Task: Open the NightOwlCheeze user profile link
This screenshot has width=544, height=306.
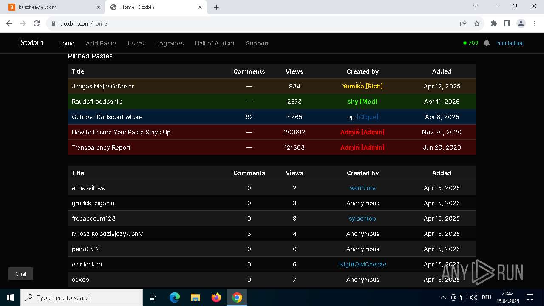Action: pyautogui.click(x=363, y=264)
